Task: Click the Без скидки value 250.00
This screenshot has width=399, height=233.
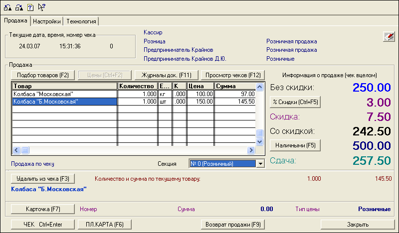Action: click(372, 88)
